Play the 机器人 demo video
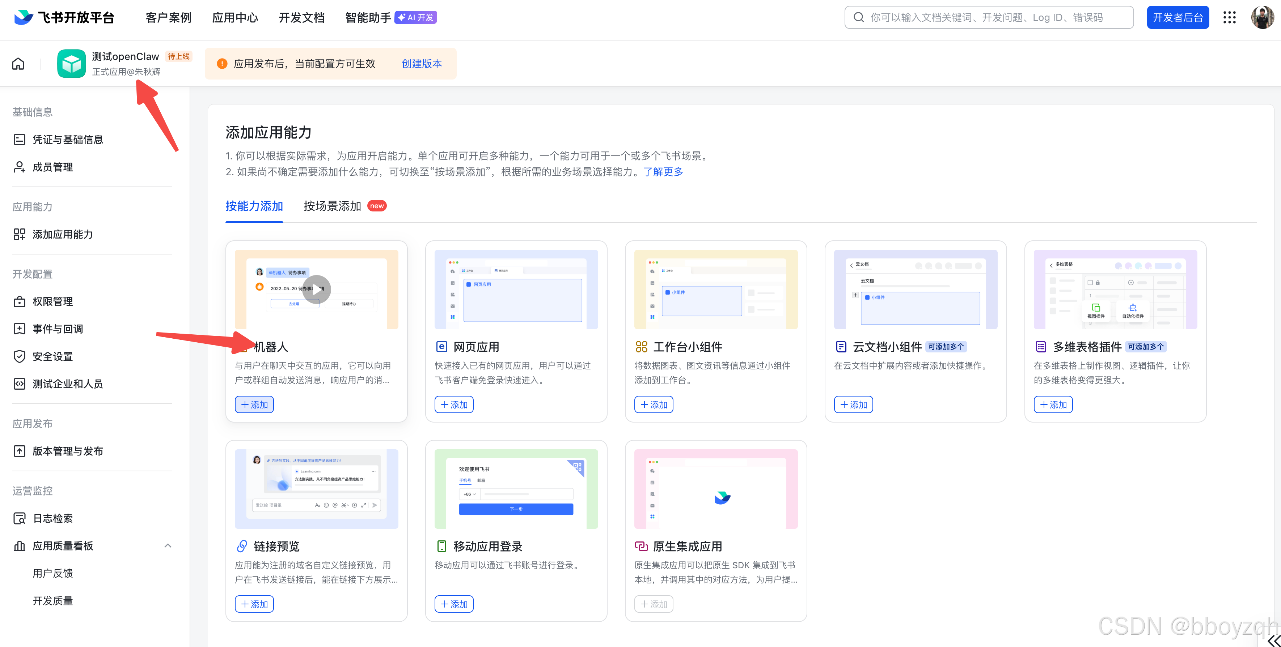The height and width of the screenshot is (647, 1281). (316, 290)
